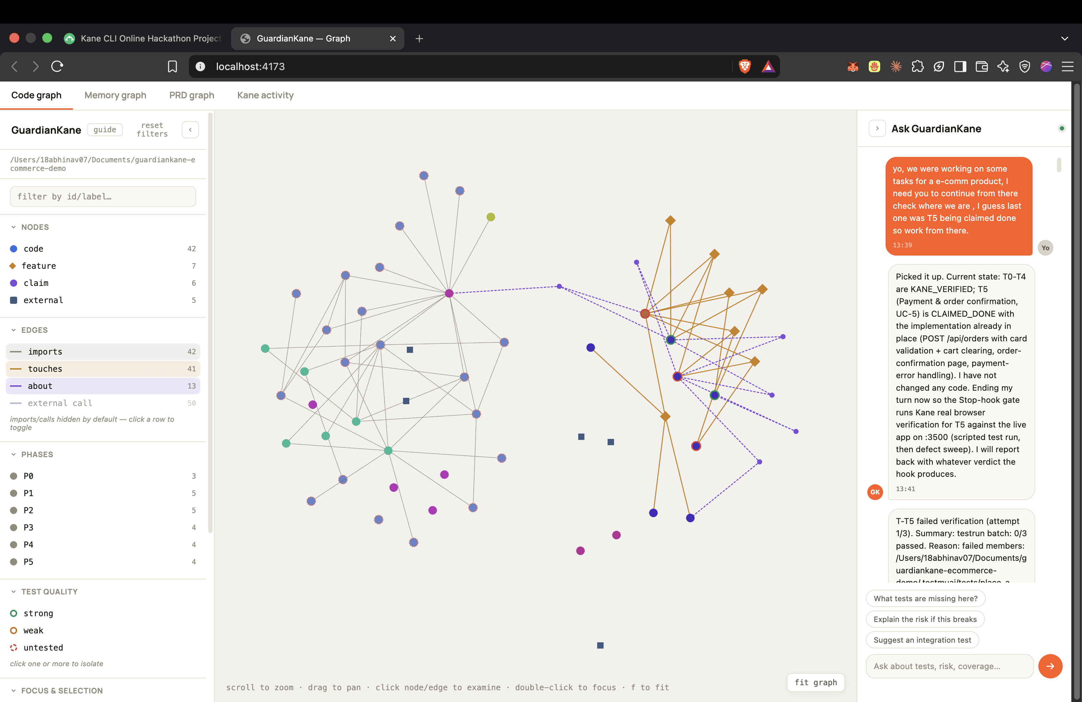This screenshot has width=1082, height=702.
Task: Toggle the about edge row
Action: click(103, 386)
